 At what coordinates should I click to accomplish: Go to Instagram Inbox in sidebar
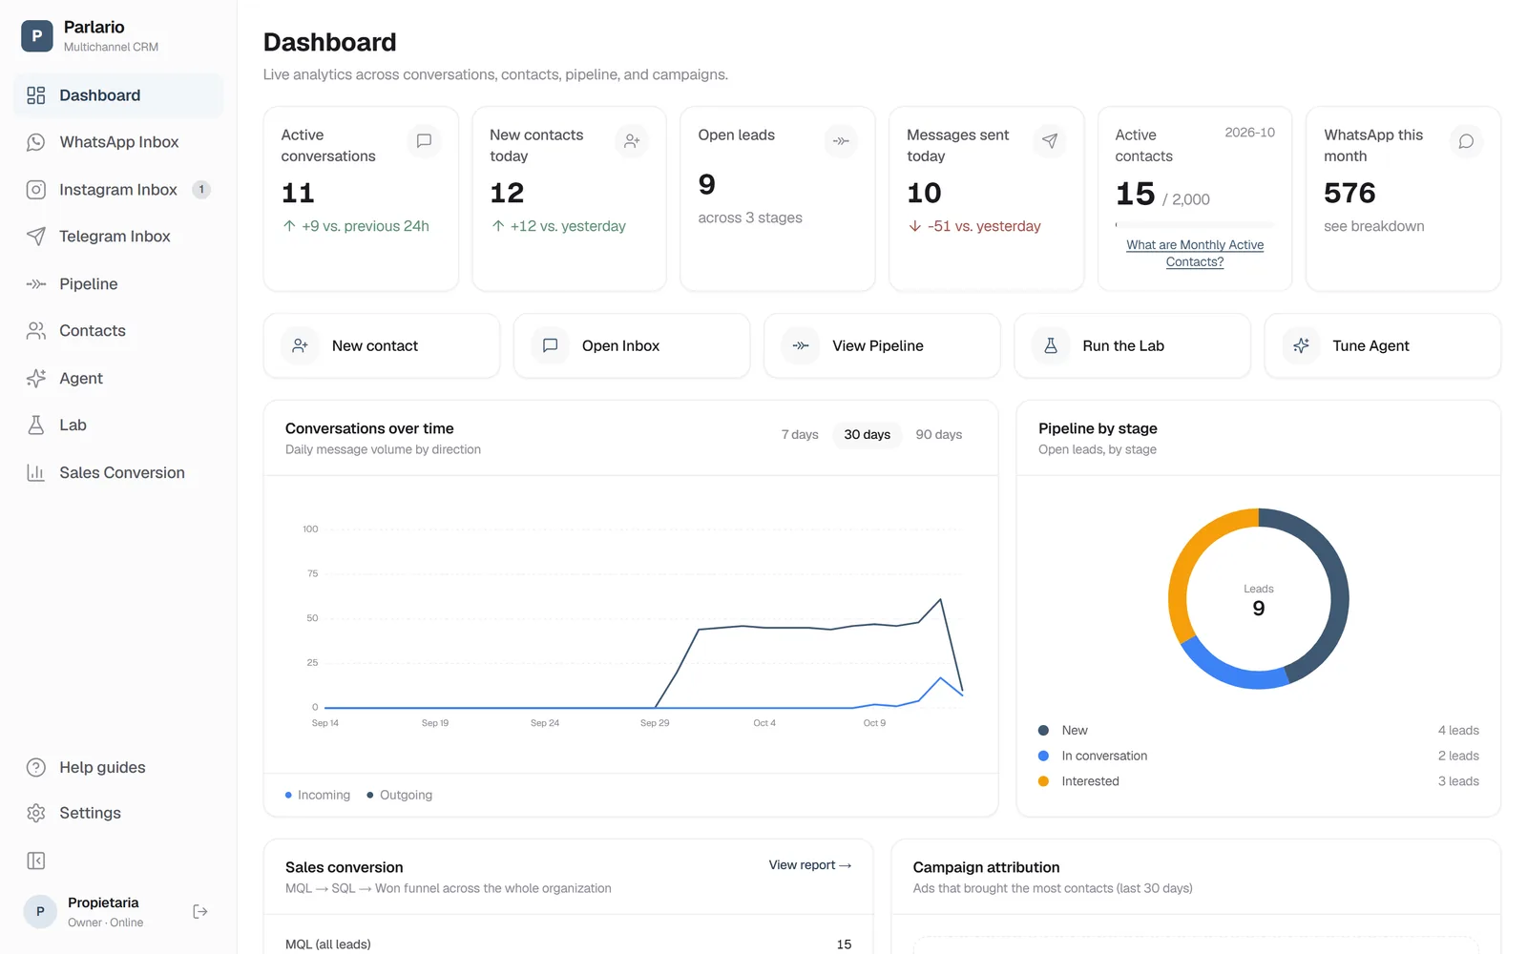point(118,190)
